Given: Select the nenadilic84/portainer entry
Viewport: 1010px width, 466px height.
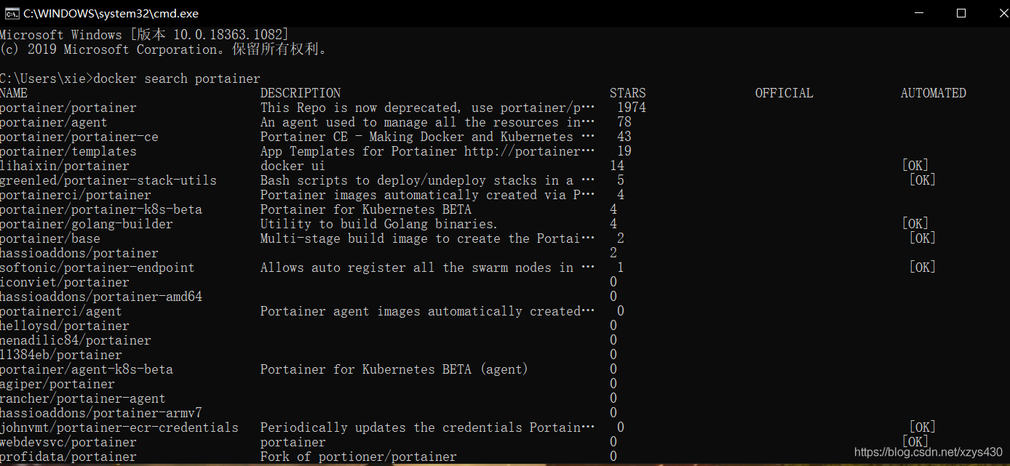Looking at the screenshot, I should (x=76, y=340).
